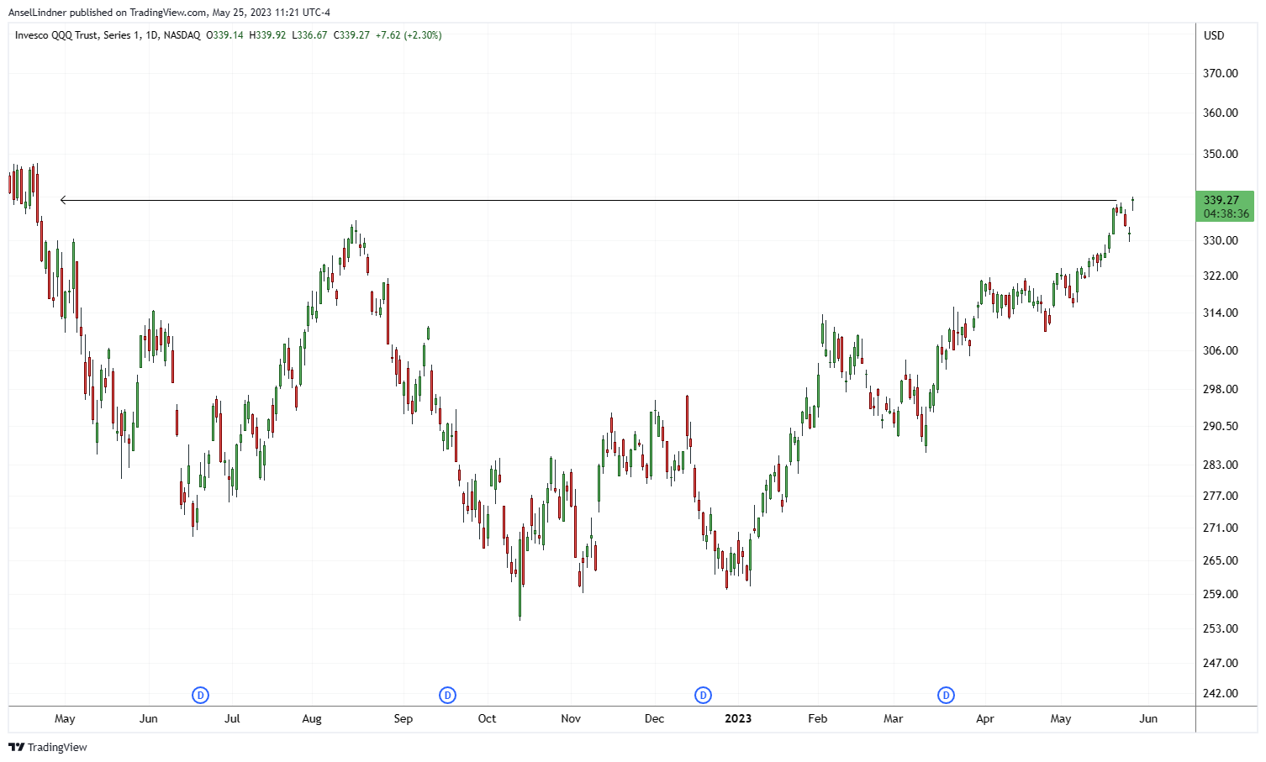Click the 322.00 price axis label
Screen dimensions: 1266x762
click(1221, 276)
